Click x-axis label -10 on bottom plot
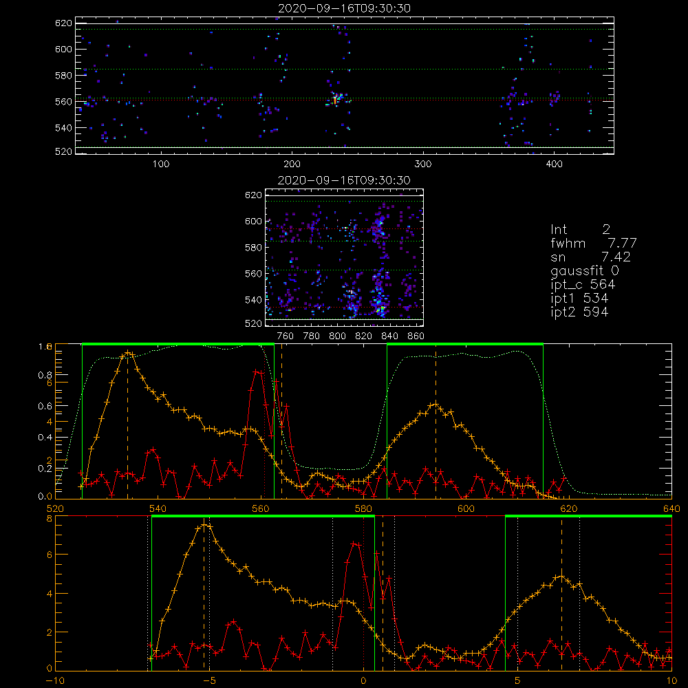Viewport: 688px width, 688px height. tap(55, 681)
